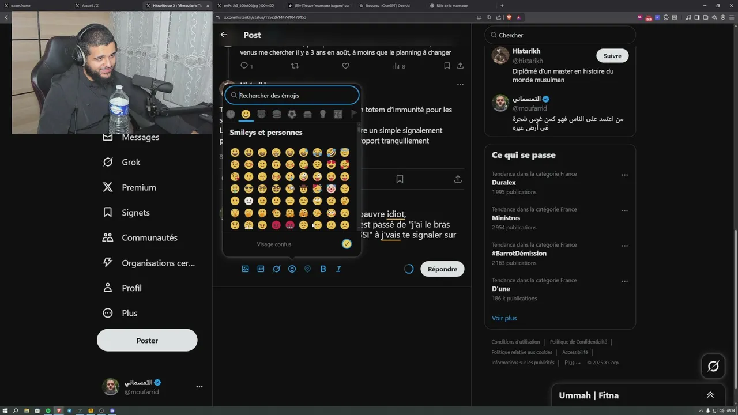Click the Chercher search box
738x415 pixels.
pos(560,35)
